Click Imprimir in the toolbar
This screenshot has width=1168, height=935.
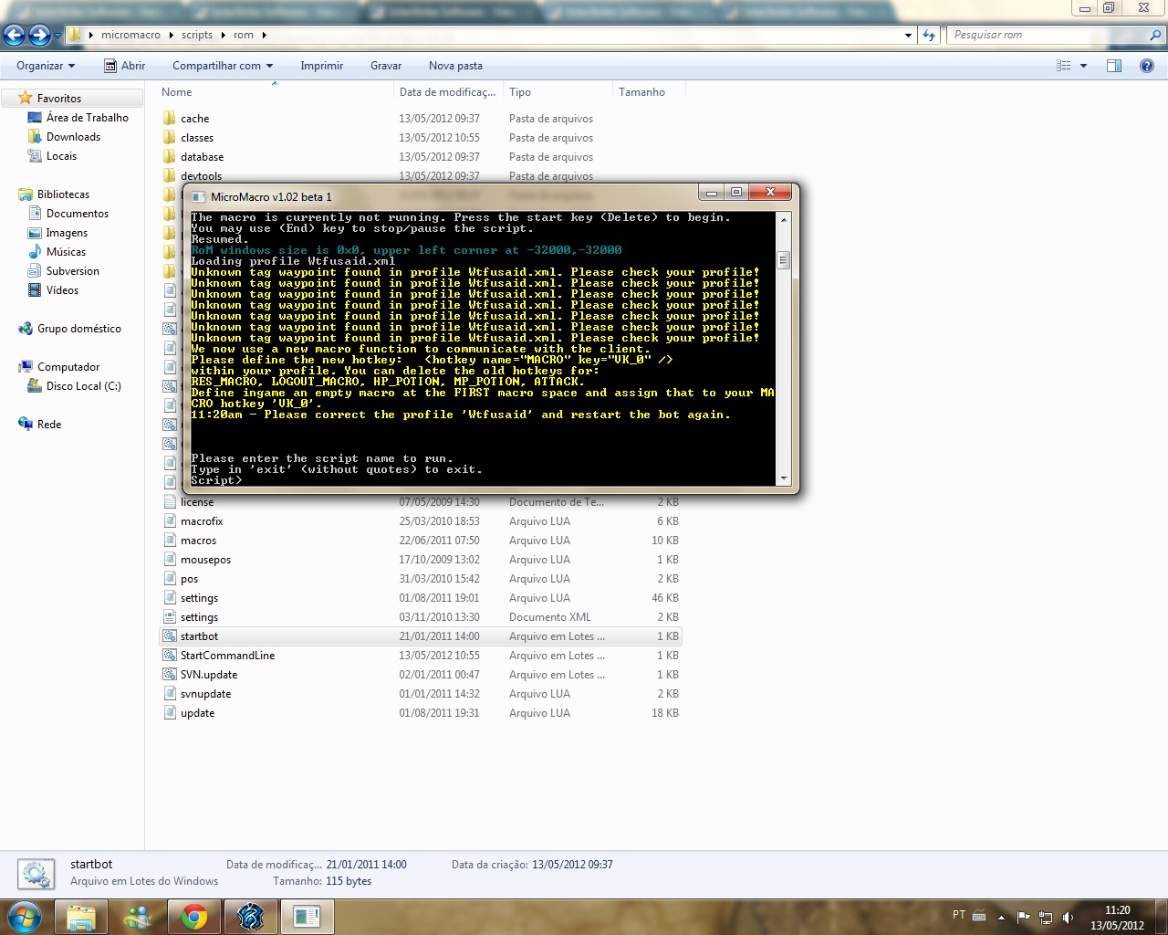[321, 66]
